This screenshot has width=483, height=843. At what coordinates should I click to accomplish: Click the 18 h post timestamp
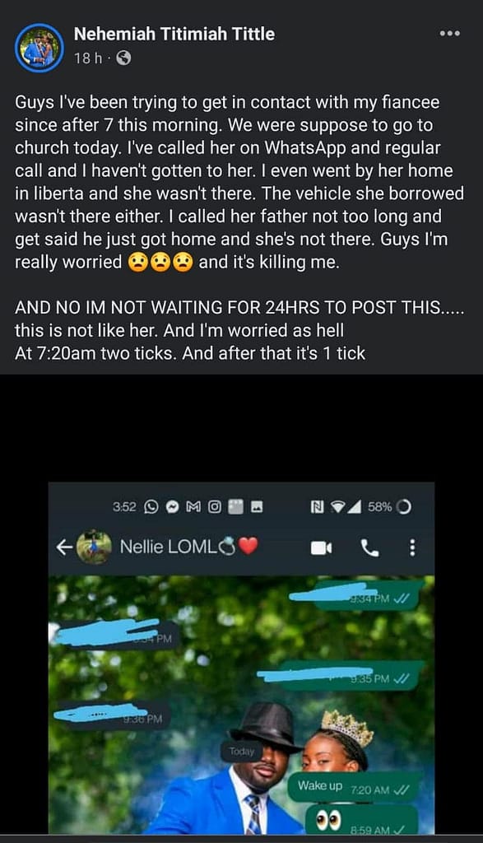point(87,58)
